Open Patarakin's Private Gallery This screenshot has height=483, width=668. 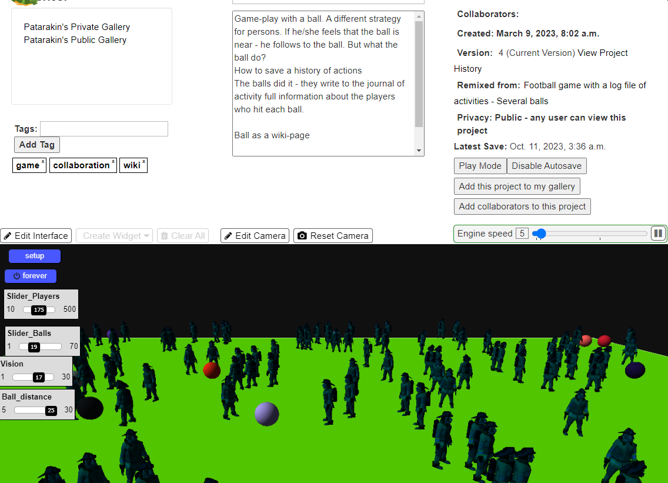77,27
